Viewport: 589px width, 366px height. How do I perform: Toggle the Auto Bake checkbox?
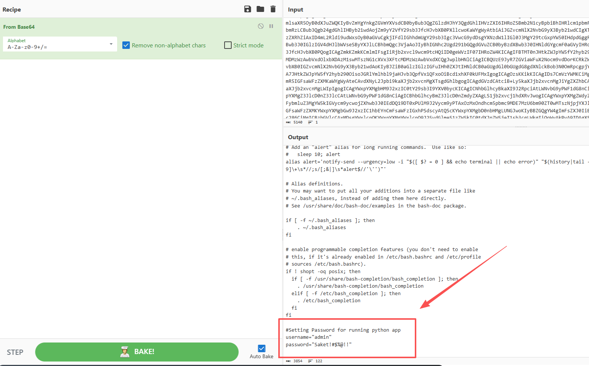261,348
